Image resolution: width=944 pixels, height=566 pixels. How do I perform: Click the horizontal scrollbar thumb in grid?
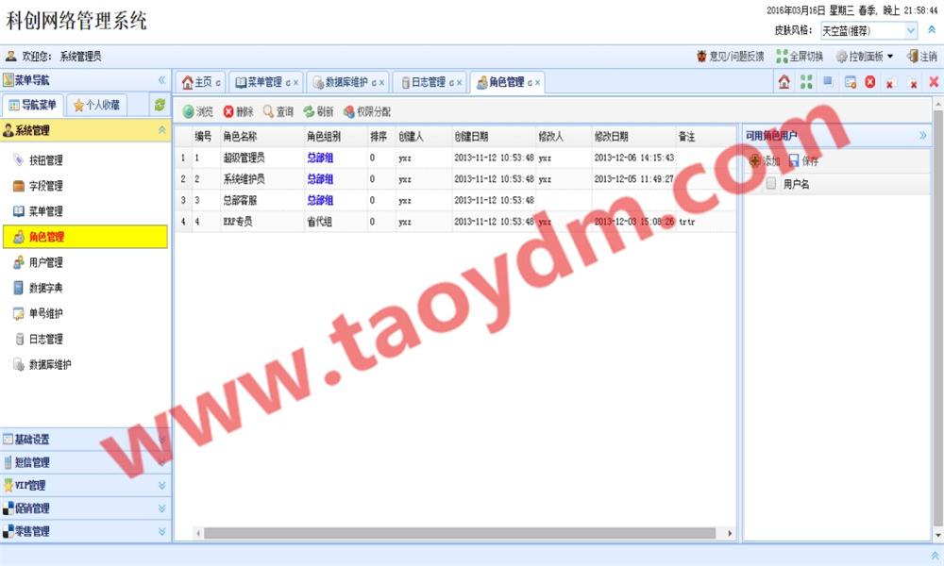460,534
